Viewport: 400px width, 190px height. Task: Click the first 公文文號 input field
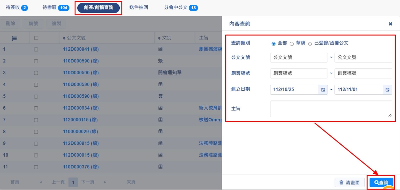(299, 57)
